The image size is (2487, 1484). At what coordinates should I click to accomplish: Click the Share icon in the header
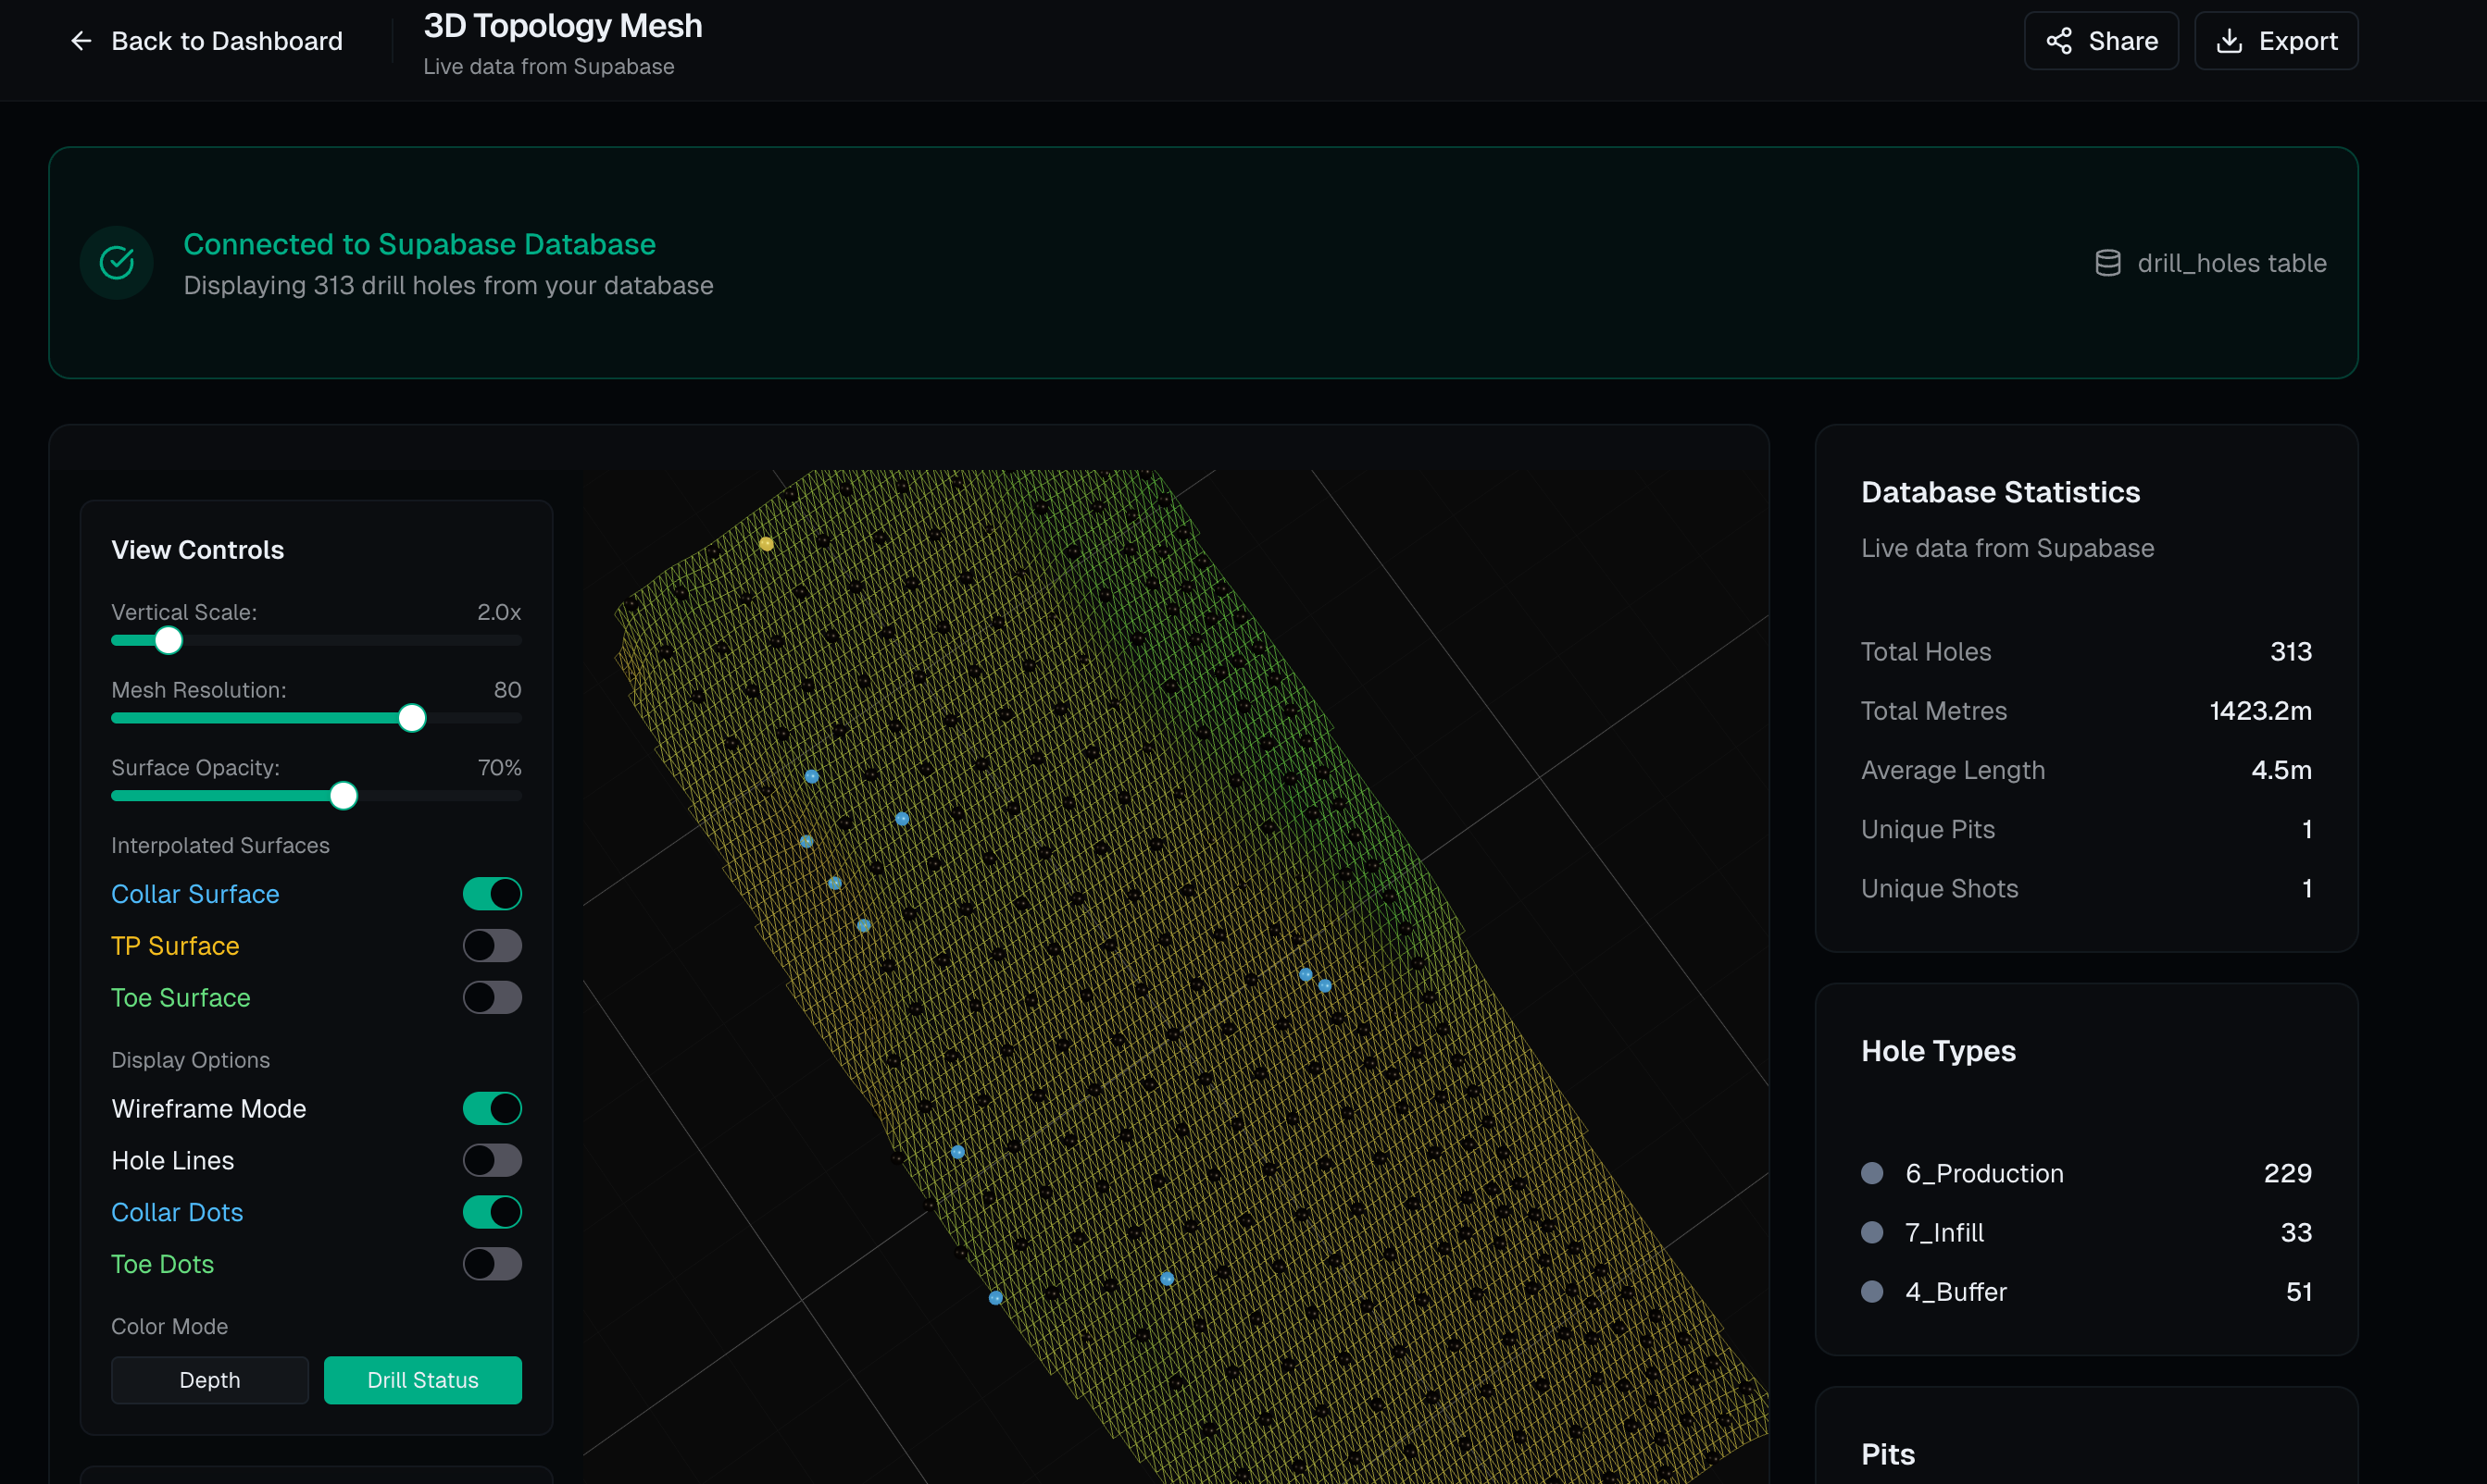click(x=2058, y=40)
